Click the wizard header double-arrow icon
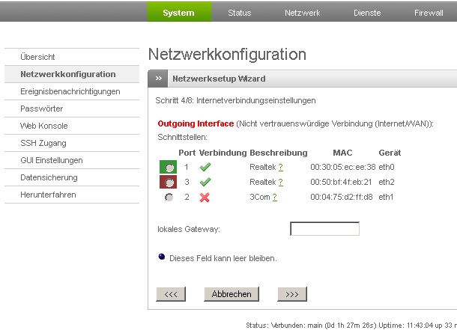457x333 pixels. point(158,79)
